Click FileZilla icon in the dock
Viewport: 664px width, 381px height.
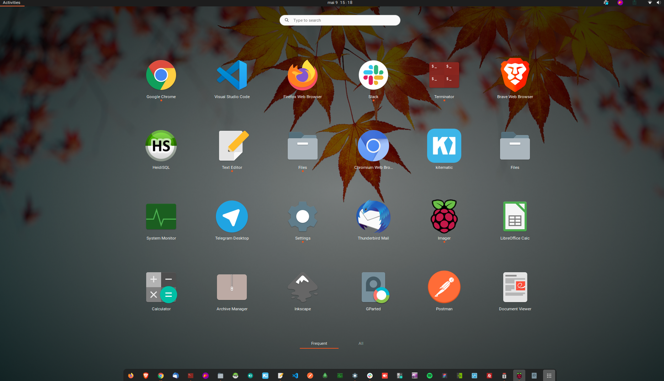coord(489,376)
